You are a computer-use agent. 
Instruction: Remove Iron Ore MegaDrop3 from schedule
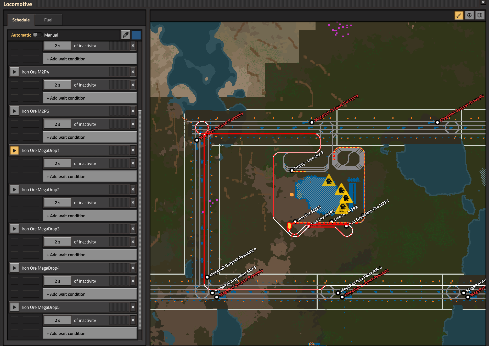(x=133, y=229)
